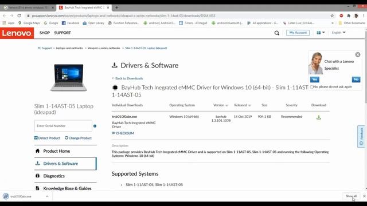The width and height of the screenshot is (367, 206).
Task: Open the downloaded tnb010f0abx.exe item
Action: pos(21,196)
